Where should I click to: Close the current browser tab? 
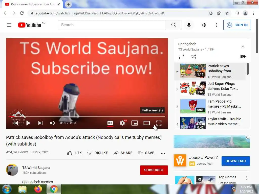59,5
